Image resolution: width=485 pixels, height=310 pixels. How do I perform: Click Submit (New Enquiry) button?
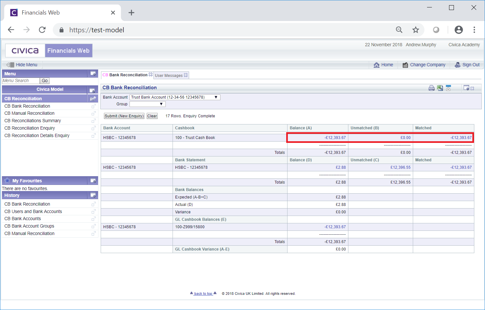coord(124,116)
